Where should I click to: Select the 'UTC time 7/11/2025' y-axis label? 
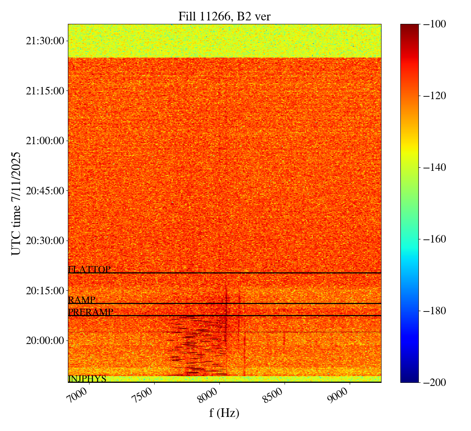(x=16, y=203)
